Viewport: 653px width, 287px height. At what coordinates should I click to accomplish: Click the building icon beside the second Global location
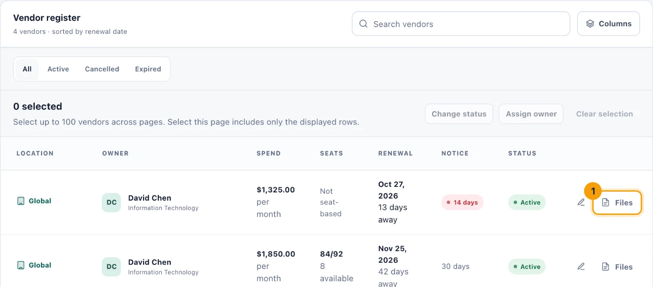tap(21, 265)
